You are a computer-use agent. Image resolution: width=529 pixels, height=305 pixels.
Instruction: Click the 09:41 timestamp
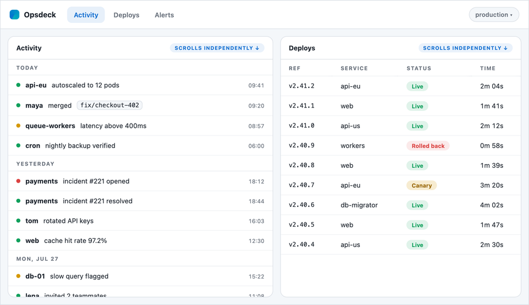pos(256,86)
